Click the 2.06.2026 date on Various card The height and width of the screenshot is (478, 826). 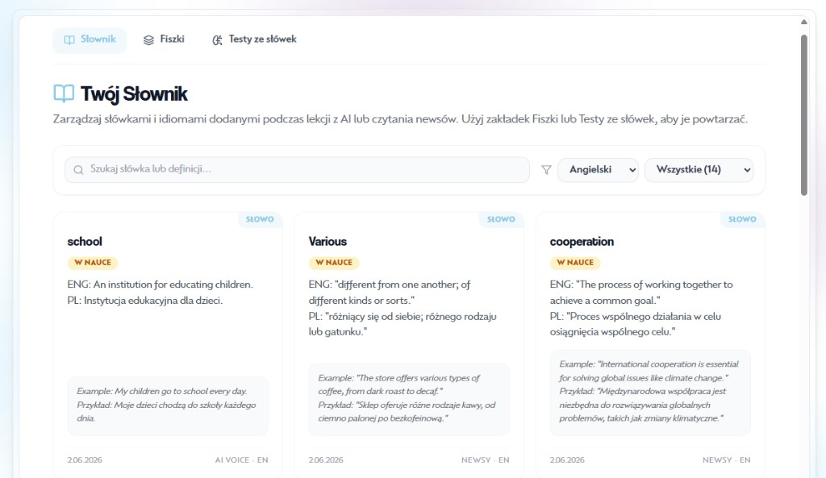(326, 459)
